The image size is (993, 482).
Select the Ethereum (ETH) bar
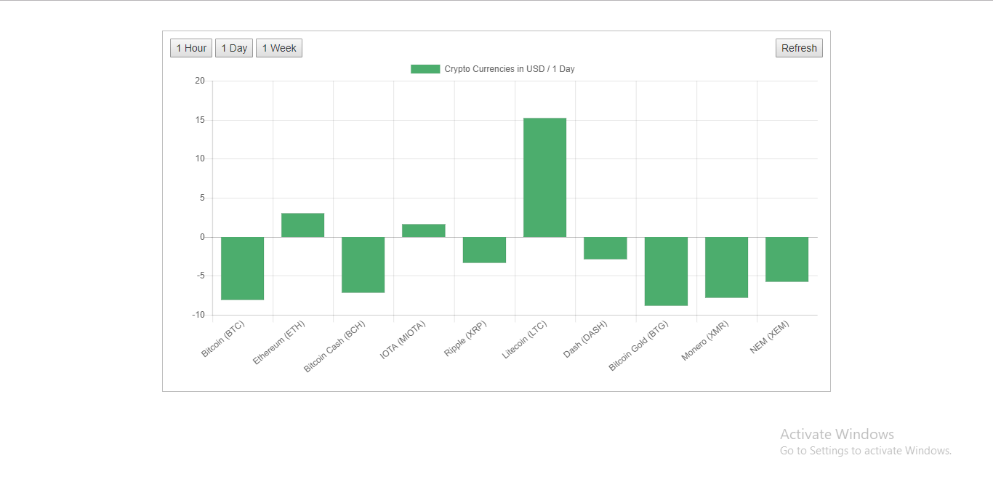point(302,225)
